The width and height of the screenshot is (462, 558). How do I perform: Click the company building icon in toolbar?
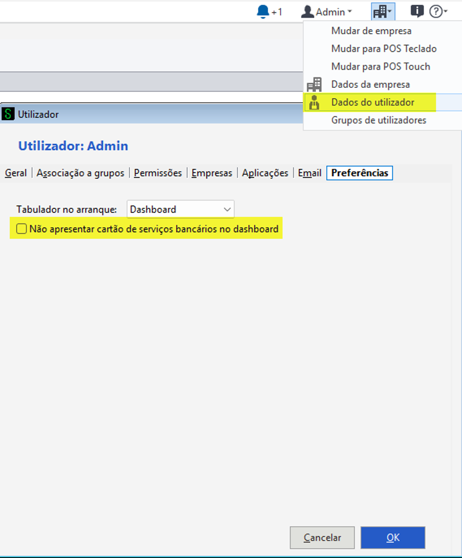pos(382,12)
